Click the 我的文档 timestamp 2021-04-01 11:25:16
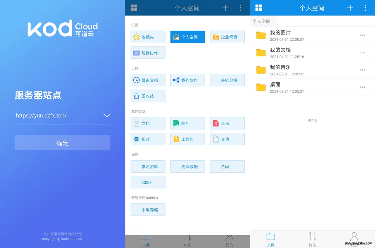This screenshot has height=248, width=375. click(x=287, y=57)
